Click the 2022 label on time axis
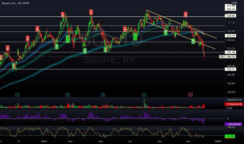This screenshot has height=144, width=244. [218, 141]
